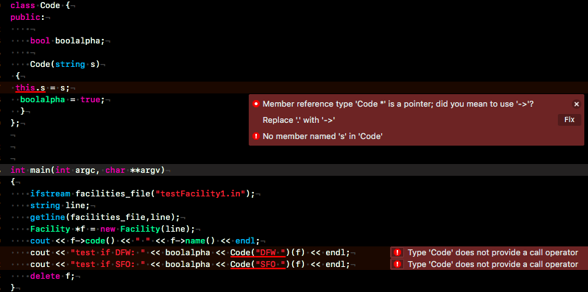588x292 pixels.
Task: Click 'No member named 's' in 'Code'' message
Action: [322, 136]
